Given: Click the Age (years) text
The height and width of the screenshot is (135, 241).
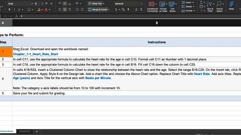Looking at the screenshot, I should point(21,78).
